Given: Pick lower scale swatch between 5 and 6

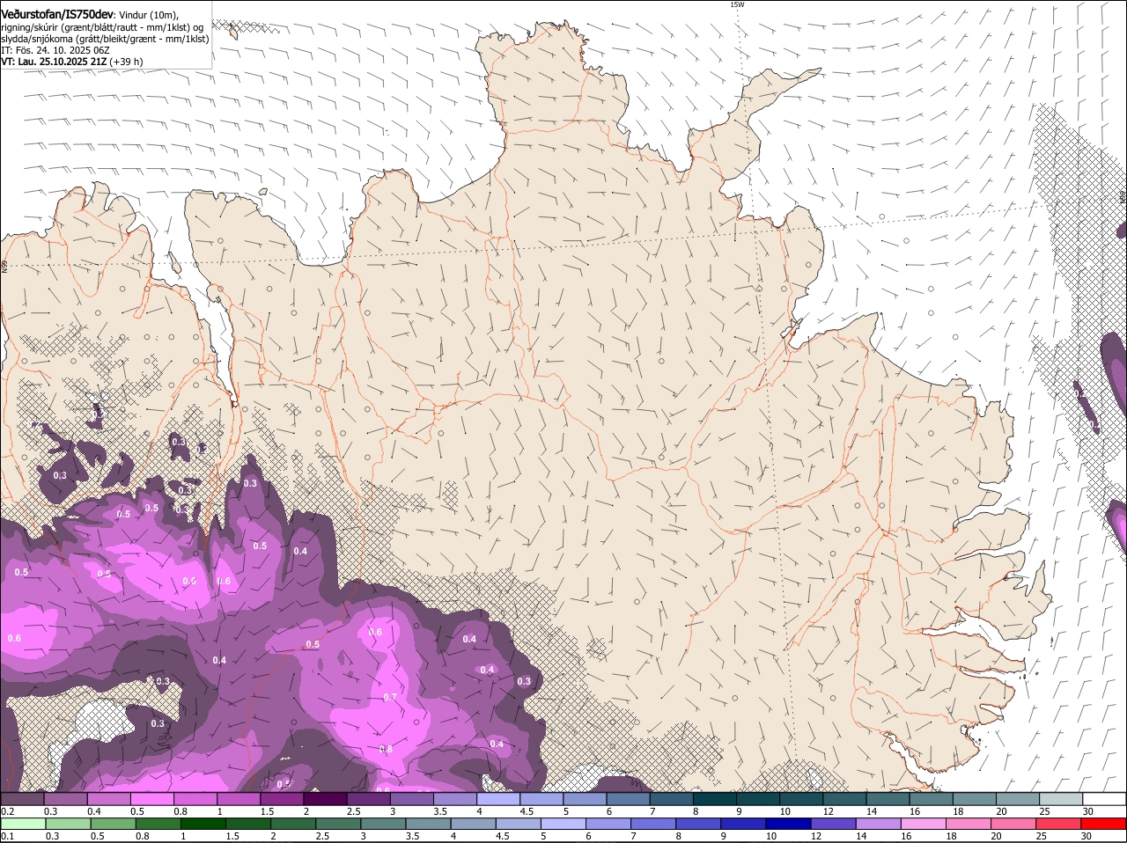Looking at the screenshot, I should click(563, 824).
